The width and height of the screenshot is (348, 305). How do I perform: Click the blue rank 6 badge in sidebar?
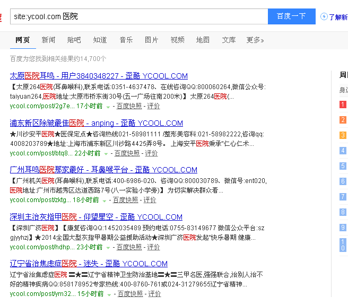coord(343,181)
